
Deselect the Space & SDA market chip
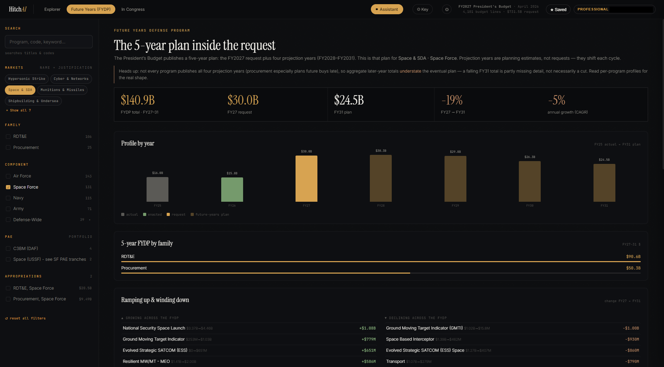pos(20,90)
